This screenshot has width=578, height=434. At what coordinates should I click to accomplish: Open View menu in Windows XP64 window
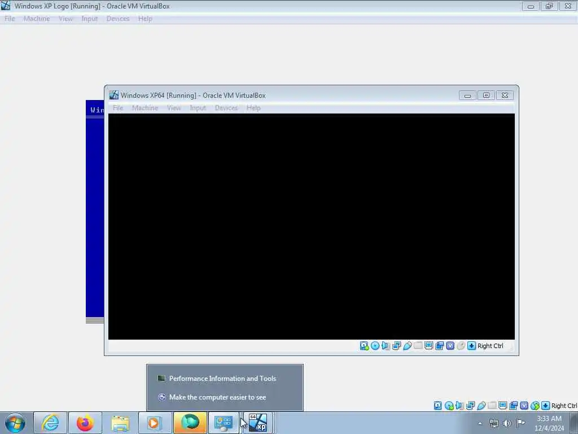click(174, 108)
